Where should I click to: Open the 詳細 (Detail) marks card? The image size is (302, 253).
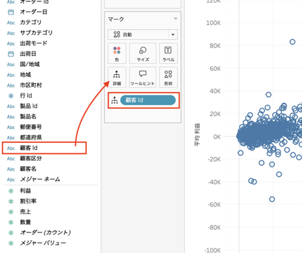(117, 77)
